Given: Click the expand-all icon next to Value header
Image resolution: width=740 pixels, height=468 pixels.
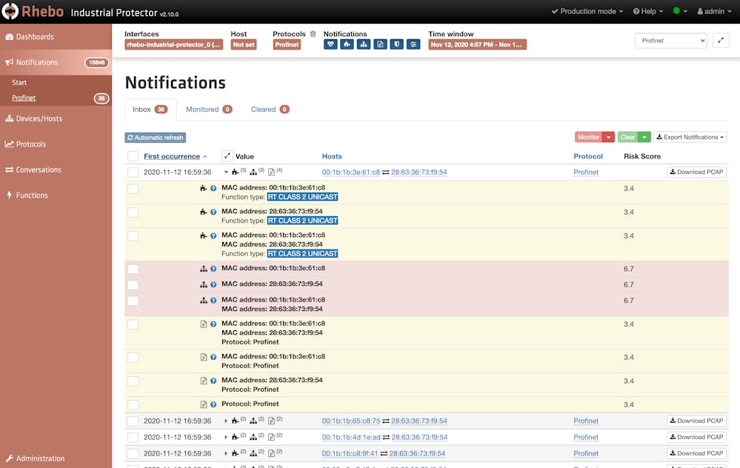Looking at the screenshot, I should click(227, 156).
